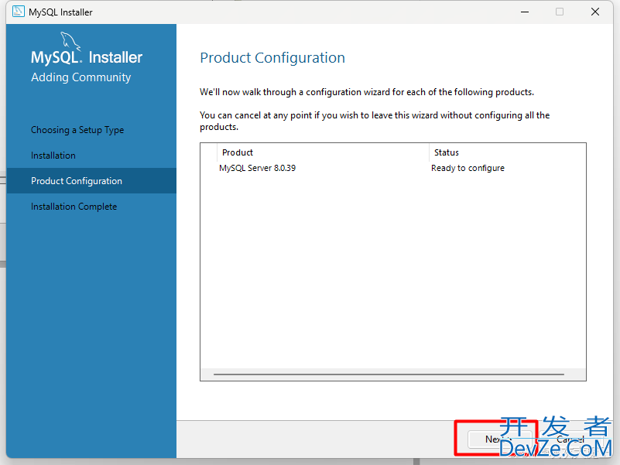This screenshot has height=465, width=620.
Task: Click the Adding Community subtitle text
Action: click(x=81, y=77)
